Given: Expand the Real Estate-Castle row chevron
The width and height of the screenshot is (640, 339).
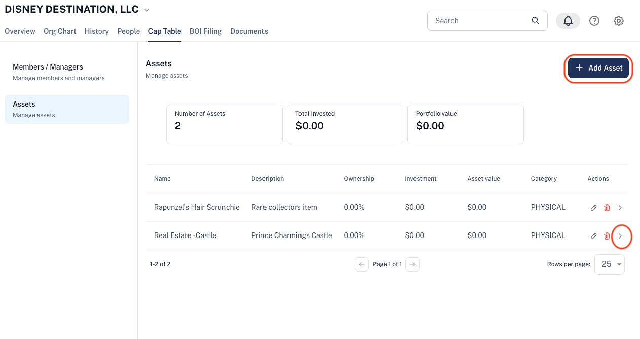Looking at the screenshot, I should tap(620, 236).
